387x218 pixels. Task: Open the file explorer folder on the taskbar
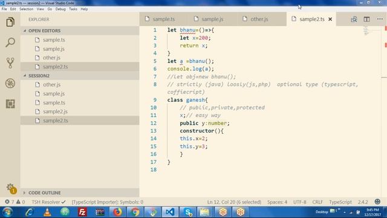(x=204, y=212)
